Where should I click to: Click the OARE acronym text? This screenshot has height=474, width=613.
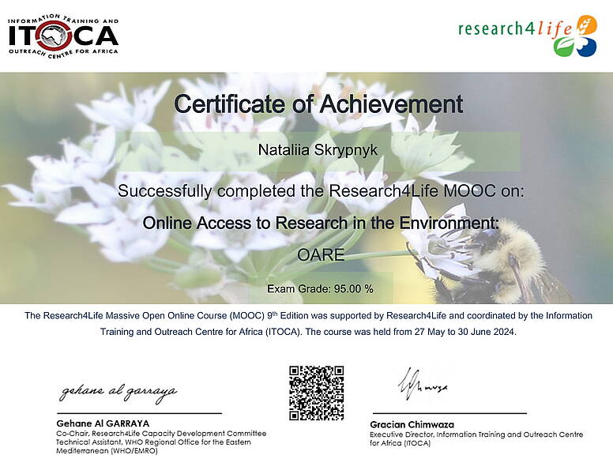pos(321,255)
